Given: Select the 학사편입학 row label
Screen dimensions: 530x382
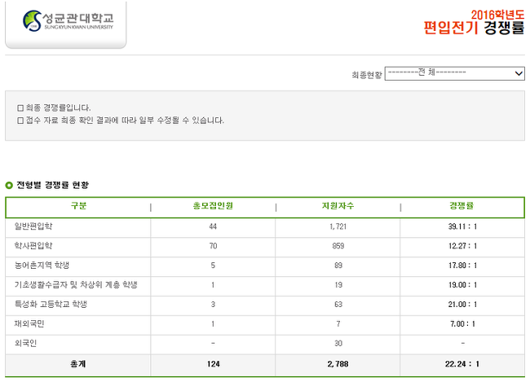Looking at the screenshot, I should pos(33,246).
